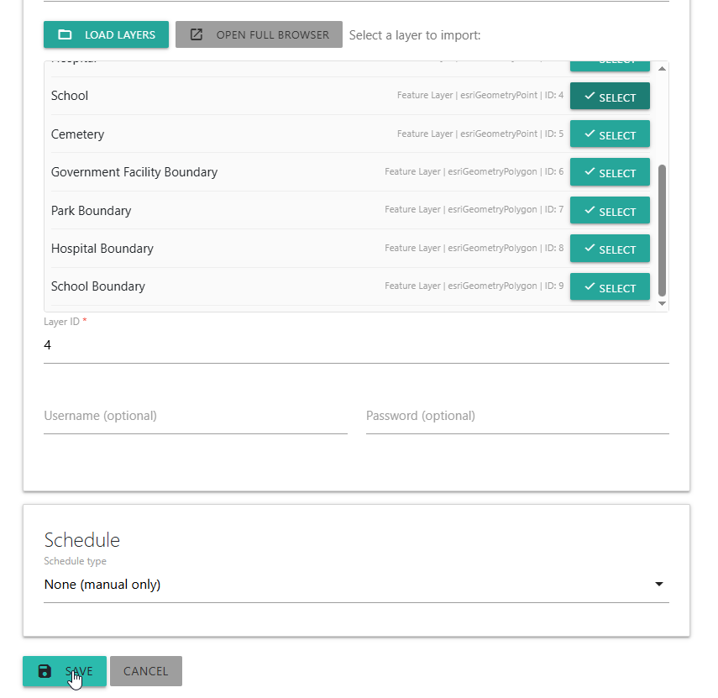
Task: Select the Hospital Boundary layer
Action: [610, 249]
